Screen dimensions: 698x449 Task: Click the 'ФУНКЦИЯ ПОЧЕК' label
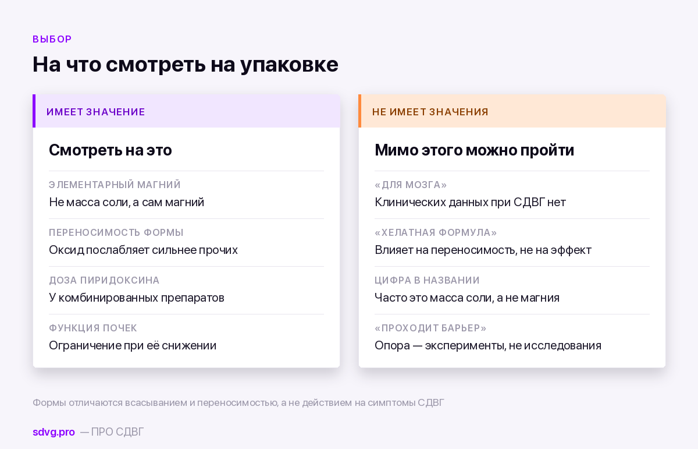pyautogui.click(x=93, y=328)
